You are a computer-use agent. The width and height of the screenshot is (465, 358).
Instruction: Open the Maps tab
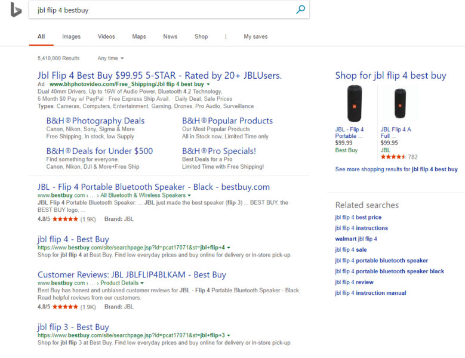click(138, 36)
